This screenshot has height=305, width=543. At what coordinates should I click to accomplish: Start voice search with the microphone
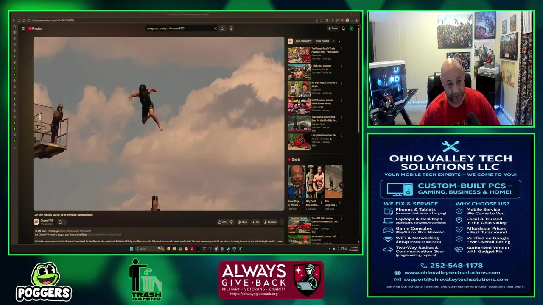pos(231,28)
